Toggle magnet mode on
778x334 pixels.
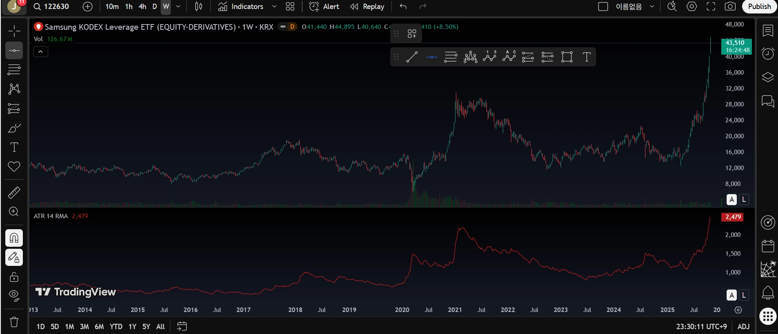tap(14, 238)
